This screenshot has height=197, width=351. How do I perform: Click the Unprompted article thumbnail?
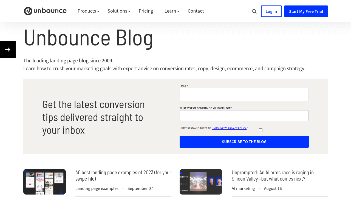[201, 182]
